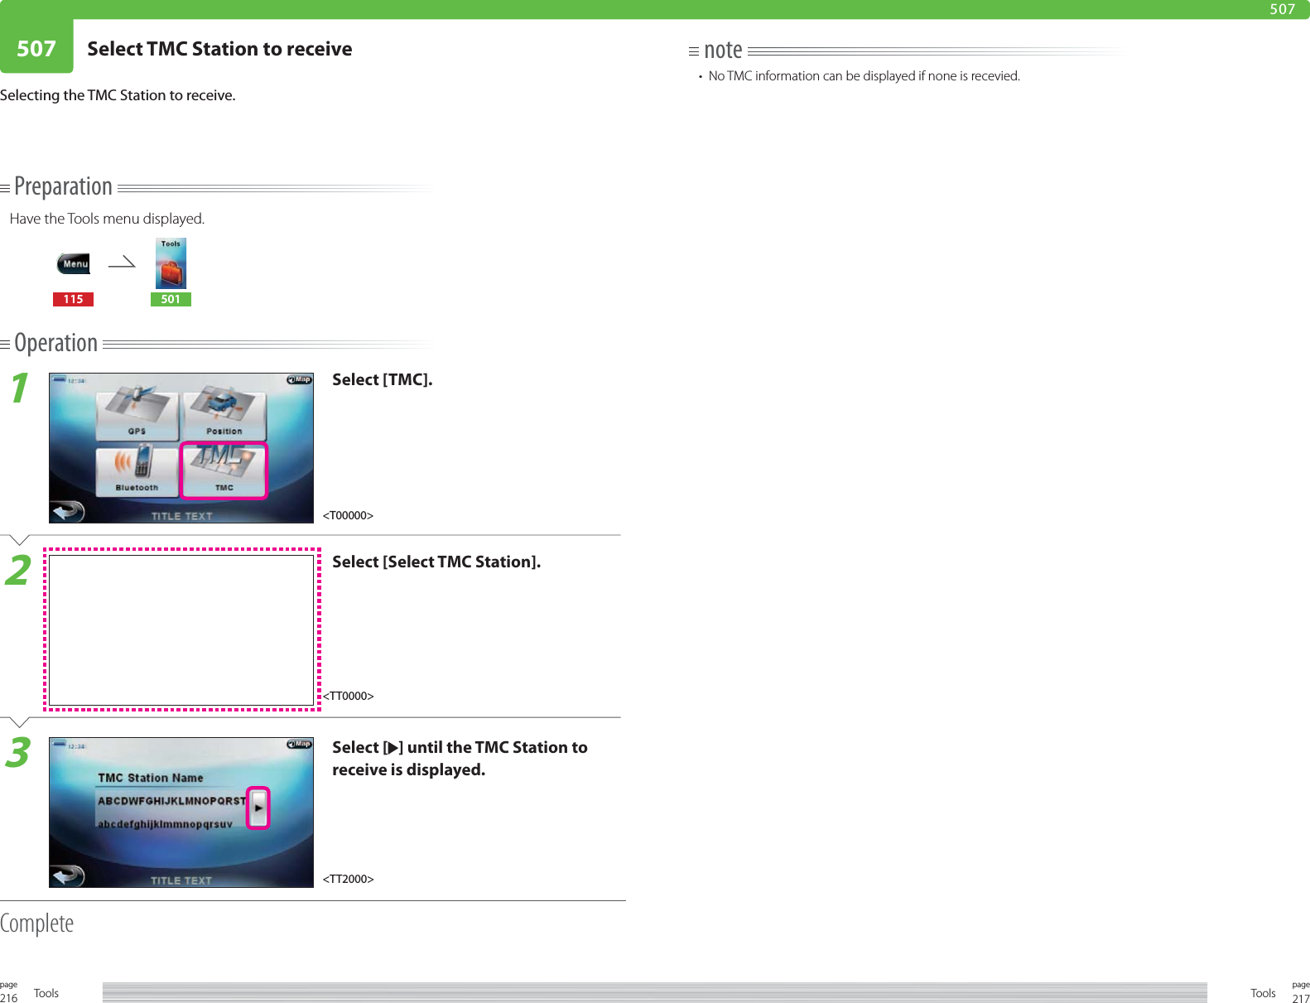
Task: Click the Preparation section heading
Action: 63,186
